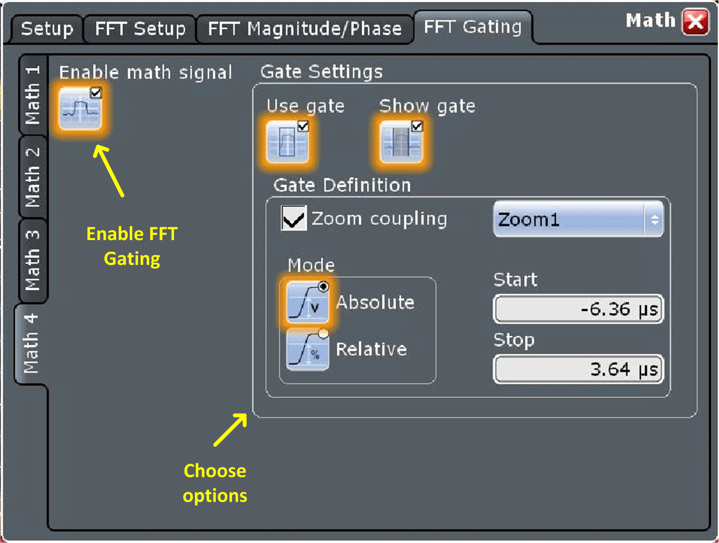The height and width of the screenshot is (543, 719).
Task: Click the Zoom1 dropdown arrow
Action: coord(655,219)
